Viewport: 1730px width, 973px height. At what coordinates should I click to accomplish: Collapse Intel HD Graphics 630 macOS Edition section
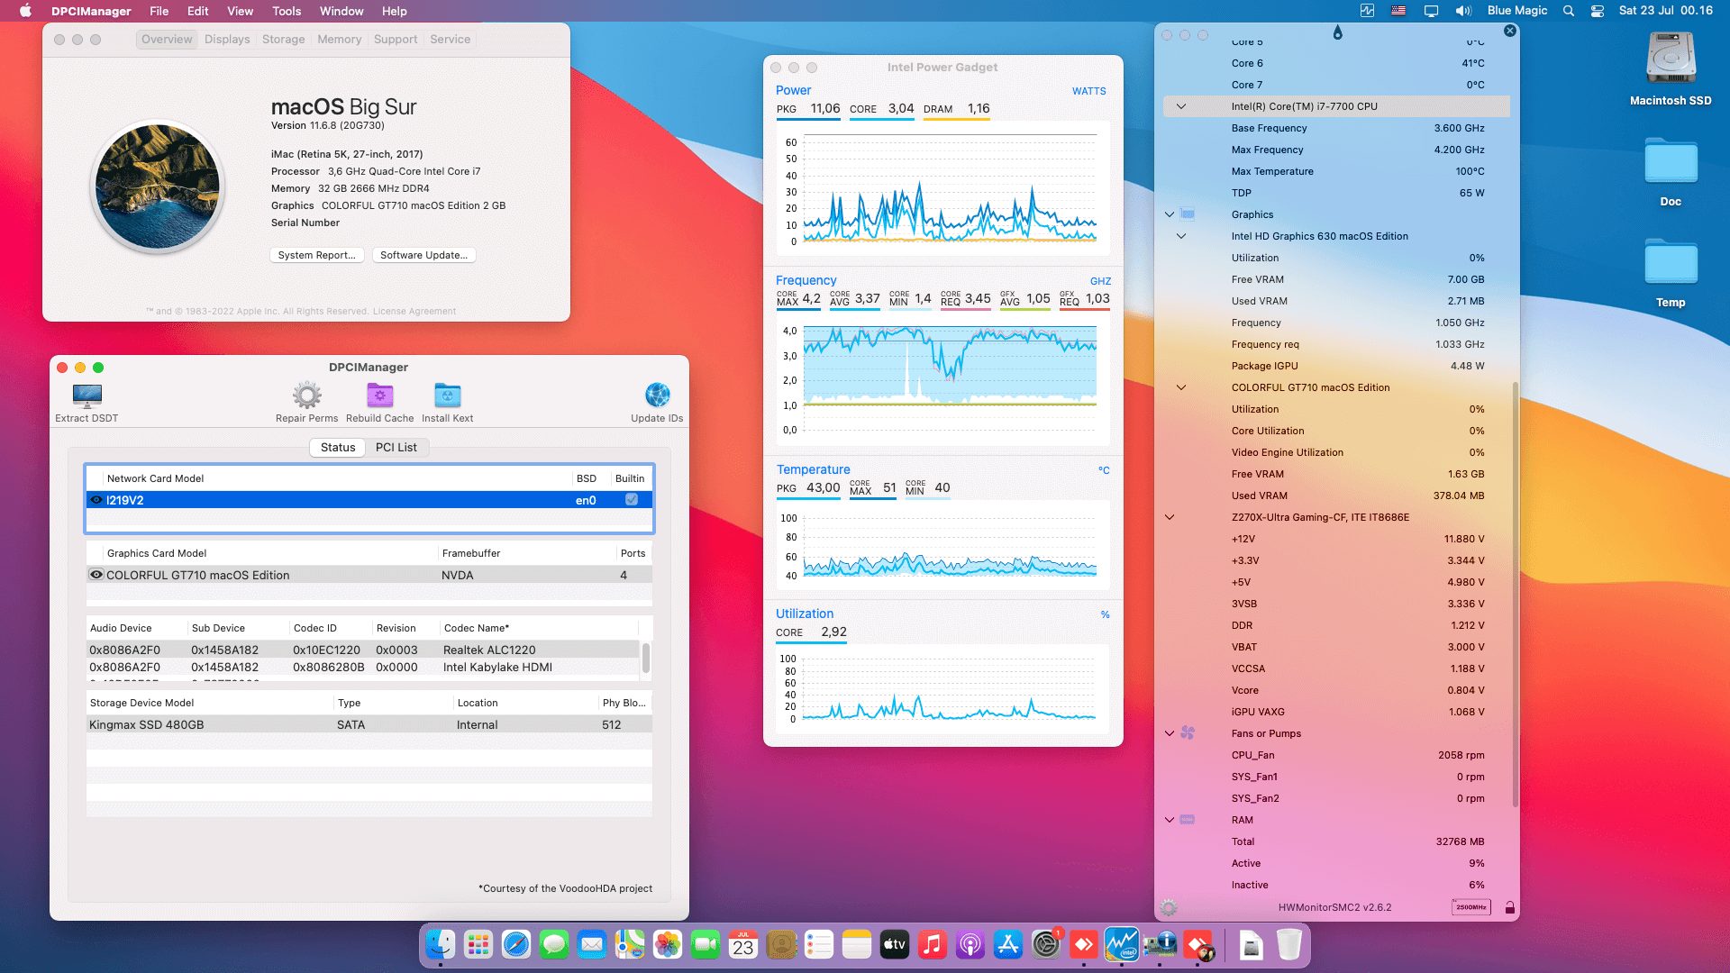(x=1181, y=236)
